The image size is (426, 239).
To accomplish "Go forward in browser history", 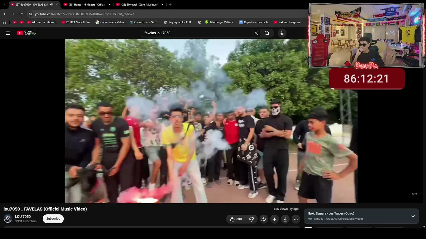I will tap(13, 14).
